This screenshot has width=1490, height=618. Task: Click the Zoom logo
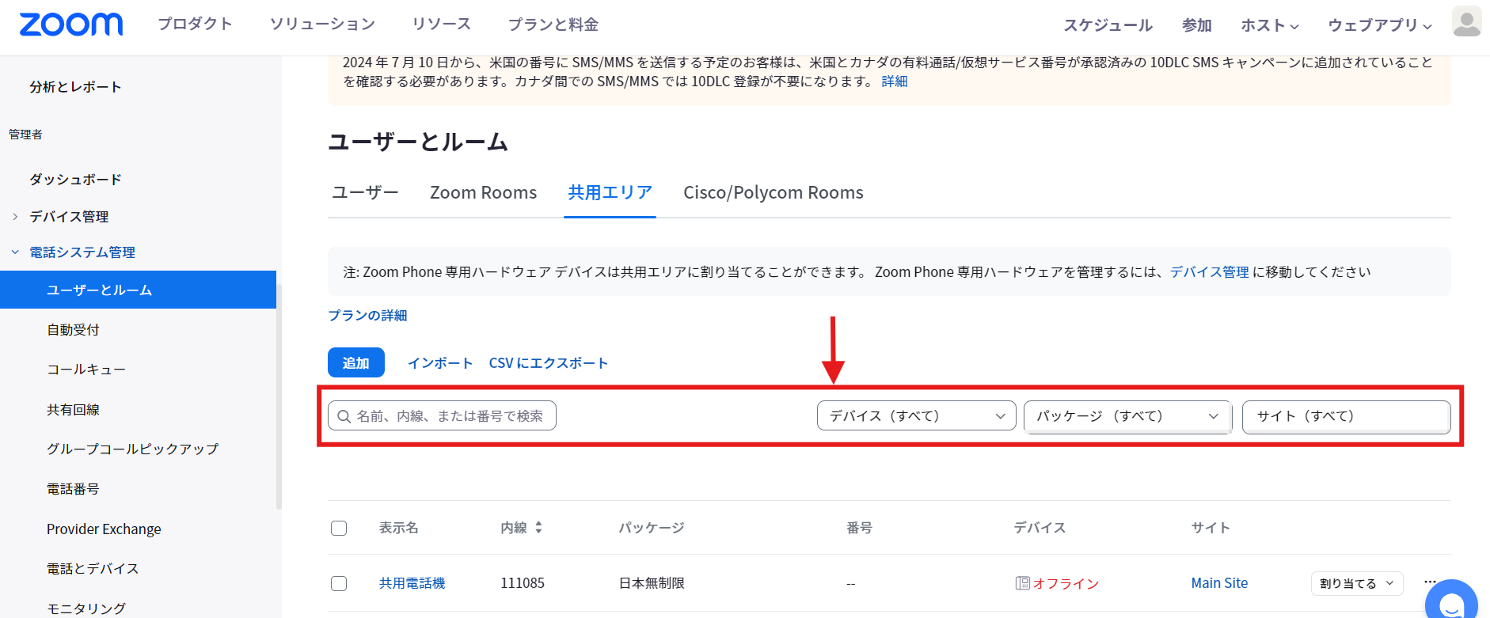71,25
